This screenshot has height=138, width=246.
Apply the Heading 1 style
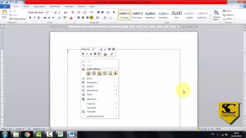[x=150, y=15]
